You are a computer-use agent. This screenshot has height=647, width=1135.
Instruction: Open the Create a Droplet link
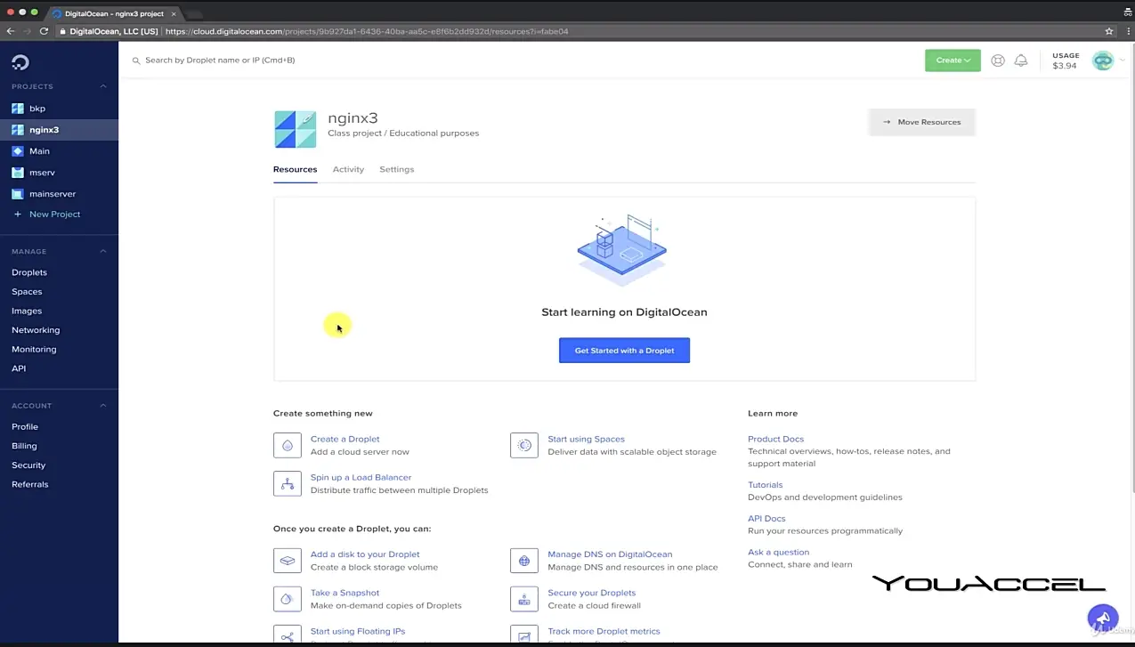click(x=345, y=439)
